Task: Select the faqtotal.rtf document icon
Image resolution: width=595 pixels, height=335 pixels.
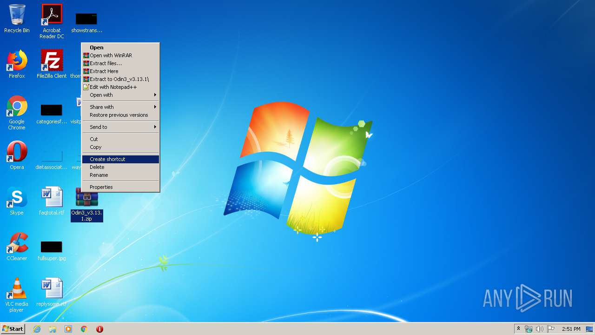Action: [x=52, y=201]
